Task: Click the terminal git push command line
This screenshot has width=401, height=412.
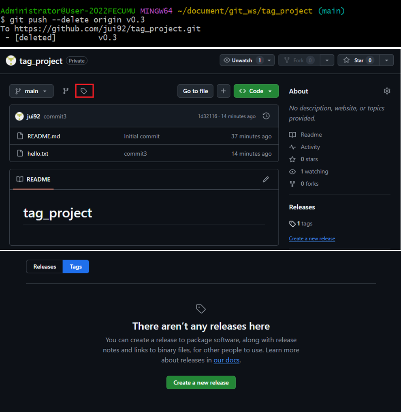Action: pos(73,20)
